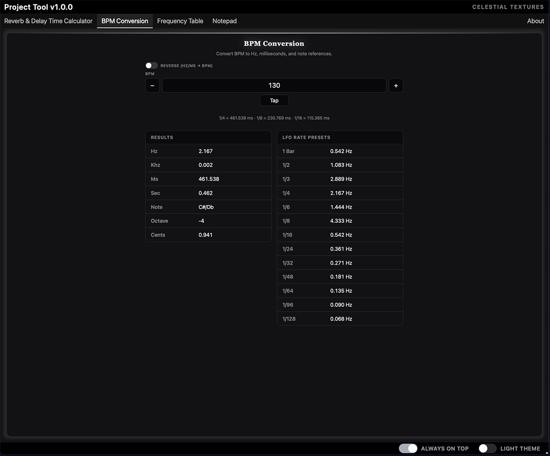Disable the Always On Top switch
Viewport: 550px width, 456px height.
click(408, 448)
